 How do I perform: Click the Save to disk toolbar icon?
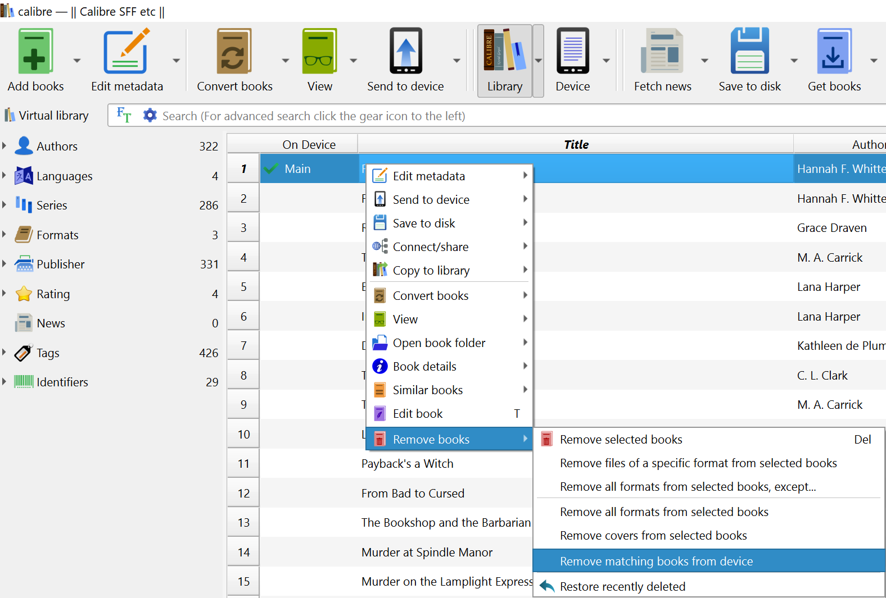pyautogui.click(x=749, y=51)
